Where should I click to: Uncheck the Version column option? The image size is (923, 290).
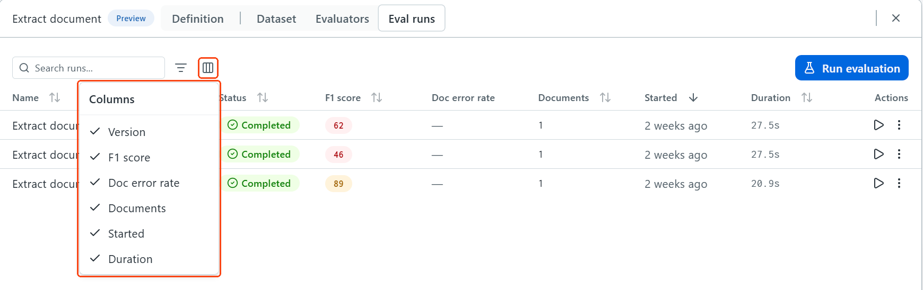(x=149, y=132)
